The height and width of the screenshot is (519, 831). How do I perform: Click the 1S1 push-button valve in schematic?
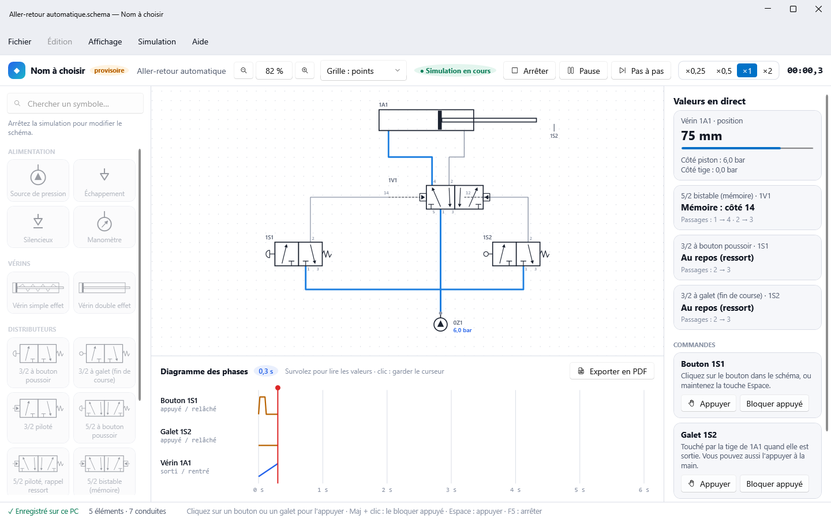(x=298, y=254)
